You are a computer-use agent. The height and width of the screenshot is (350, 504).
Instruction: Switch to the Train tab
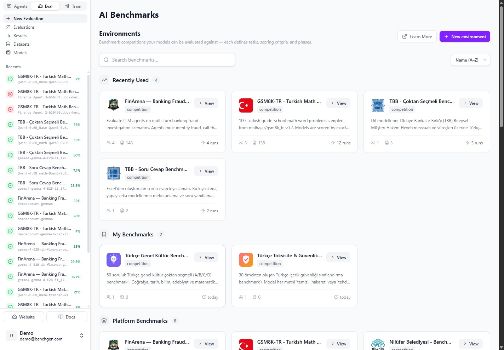pyautogui.click(x=73, y=6)
